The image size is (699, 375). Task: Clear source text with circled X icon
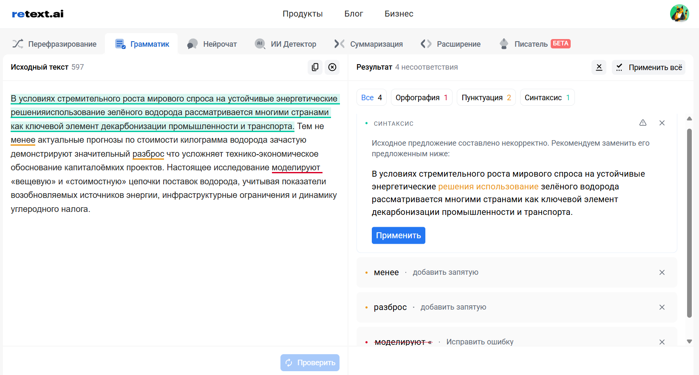tap(332, 67)
